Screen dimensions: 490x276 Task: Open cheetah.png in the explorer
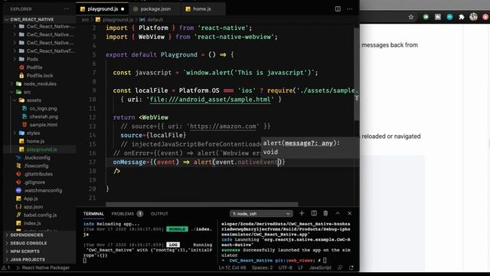(44, 117)
